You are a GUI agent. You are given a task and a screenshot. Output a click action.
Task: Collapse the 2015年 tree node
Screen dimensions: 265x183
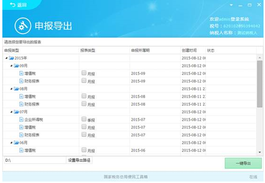point(7,58)
